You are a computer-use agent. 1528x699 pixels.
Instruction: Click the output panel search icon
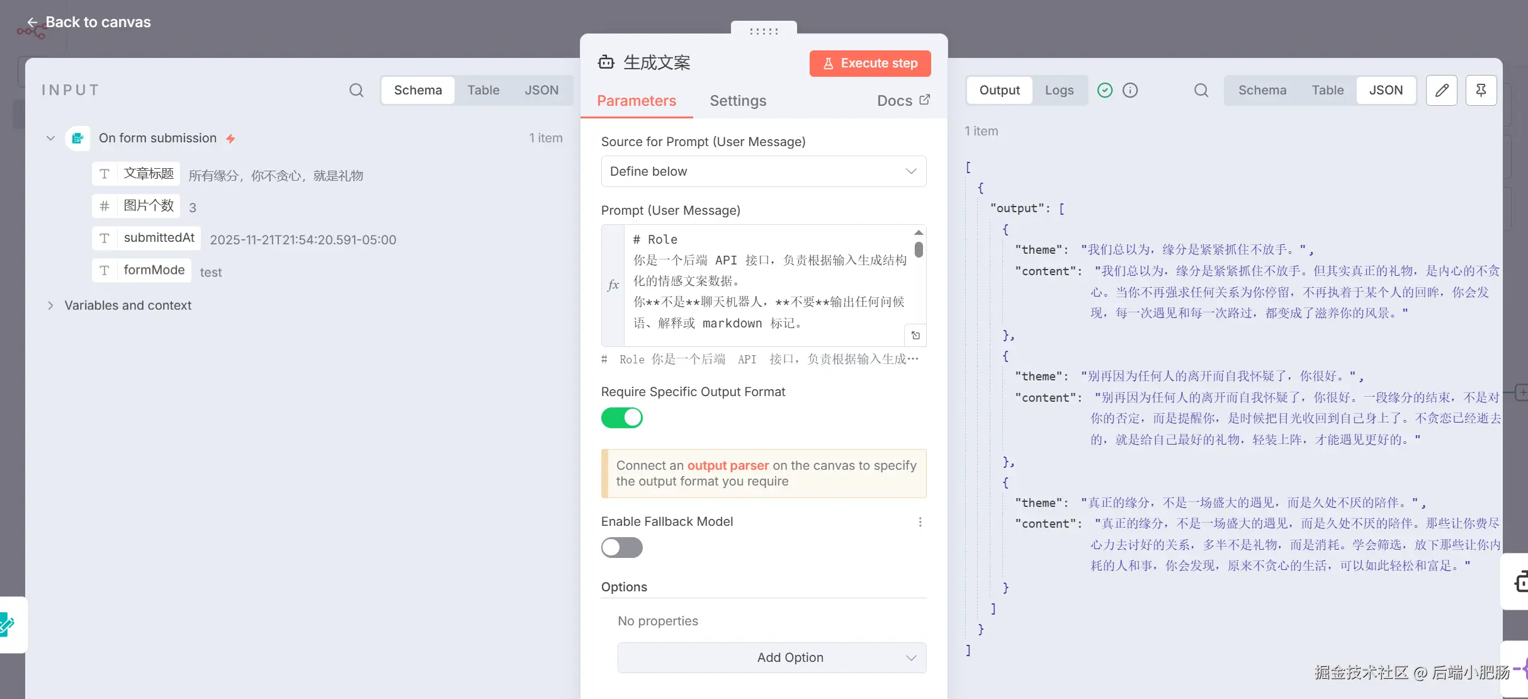pos(1201,90)
